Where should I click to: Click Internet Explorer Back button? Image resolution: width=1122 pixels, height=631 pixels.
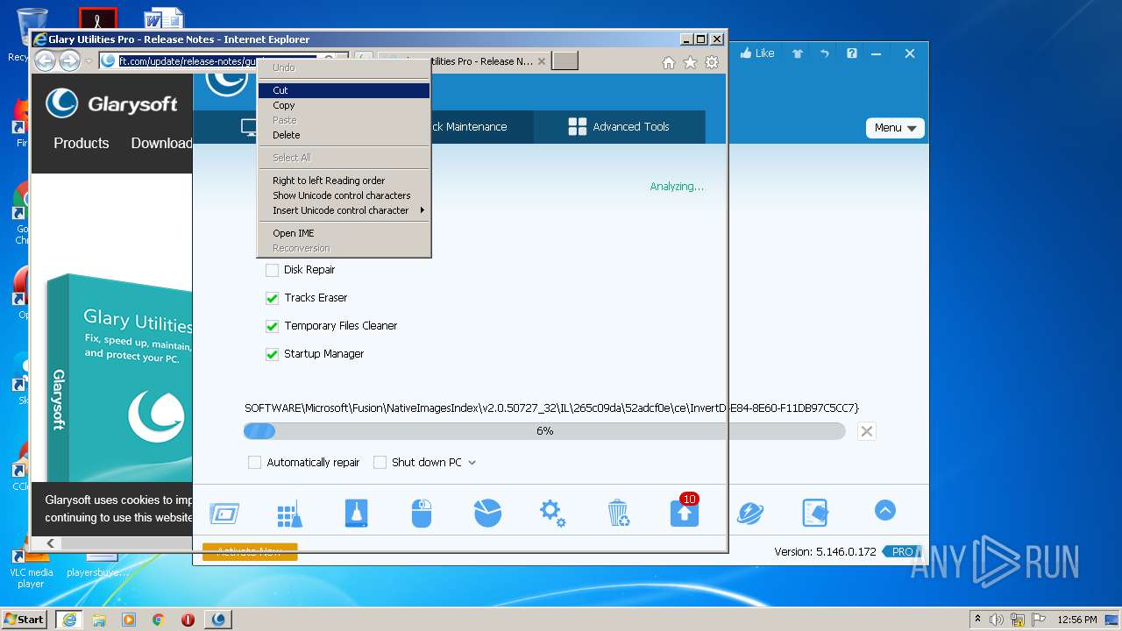click(x=45, y=60)
